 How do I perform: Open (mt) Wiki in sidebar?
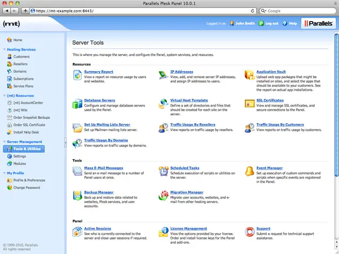click(20, 110)
